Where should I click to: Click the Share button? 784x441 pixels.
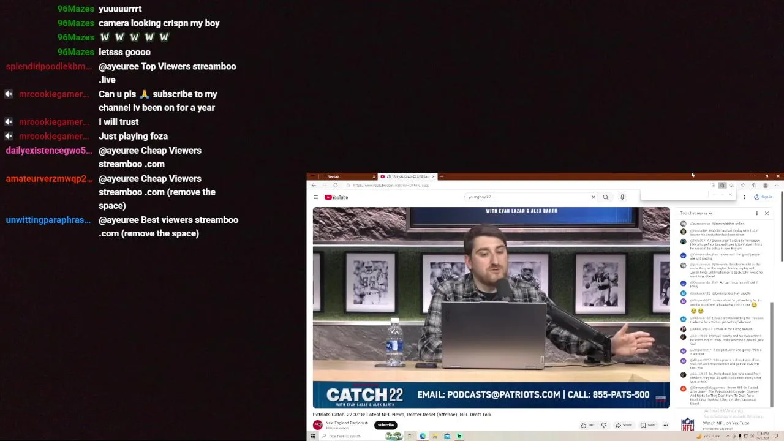(x=624, y=425)
